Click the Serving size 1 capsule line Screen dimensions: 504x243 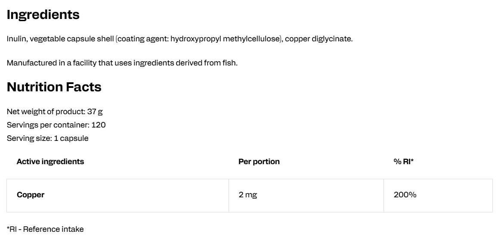point(48,138)
